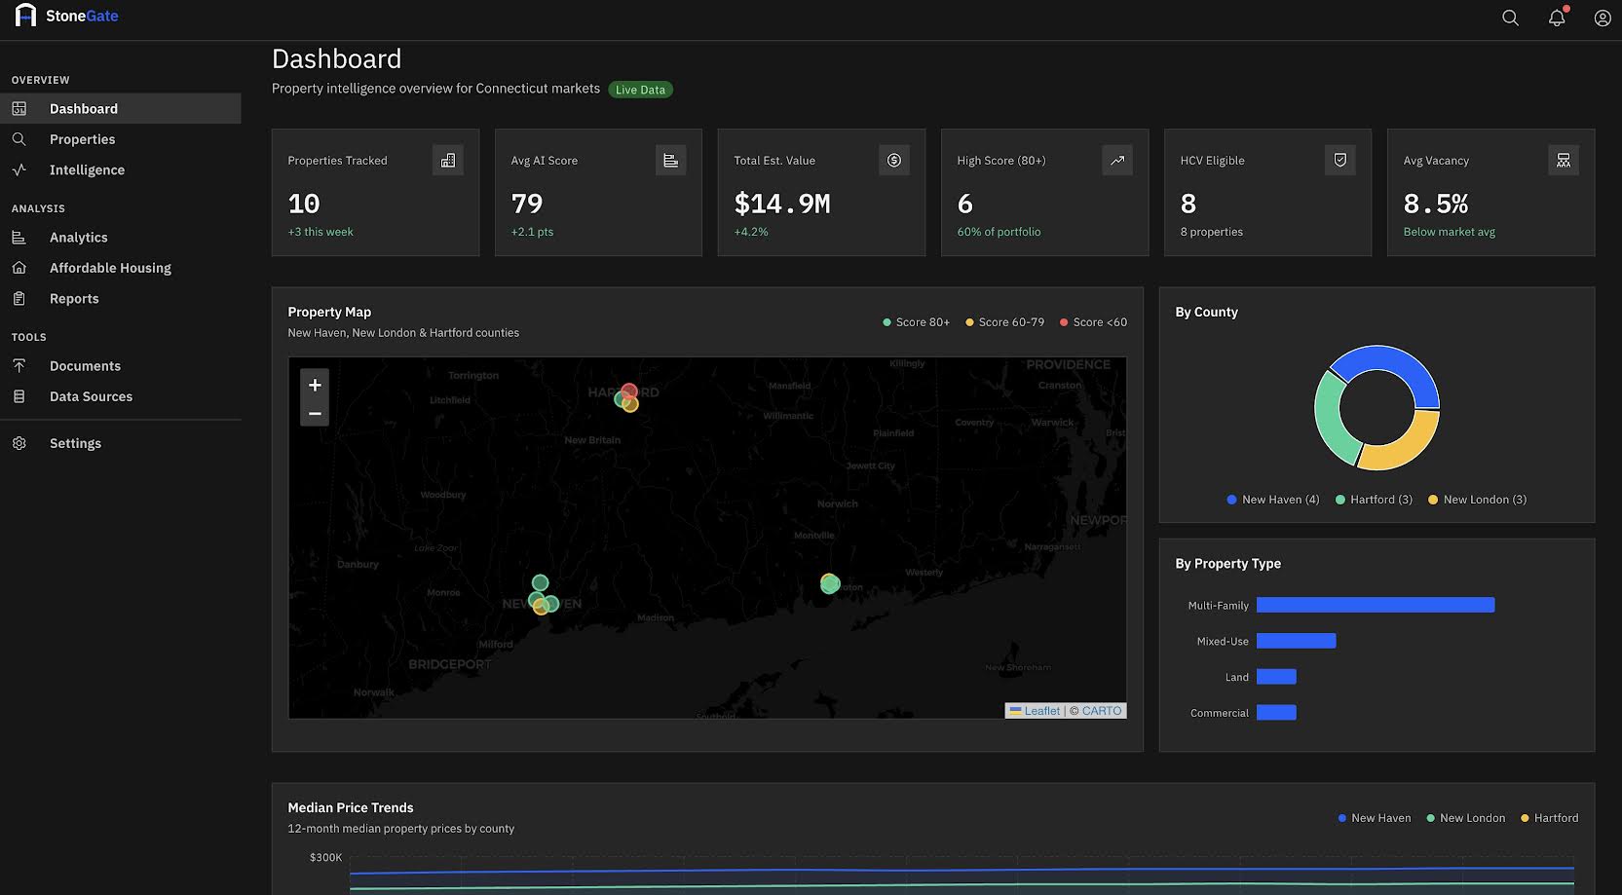Zoom in on the property map
Viewport: 1622px width, 895px height.
click(315, 385)
